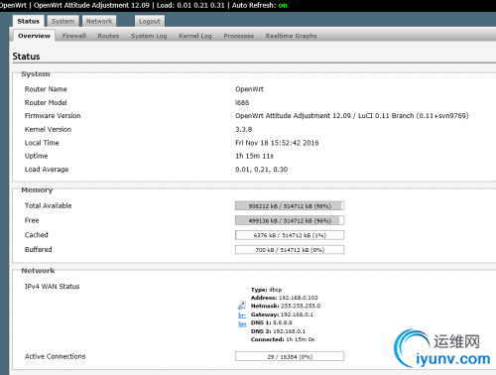496x375 pixels.
Task: Go to the Routes subtab
Action: pyautogui.click(x=108, y=36)
